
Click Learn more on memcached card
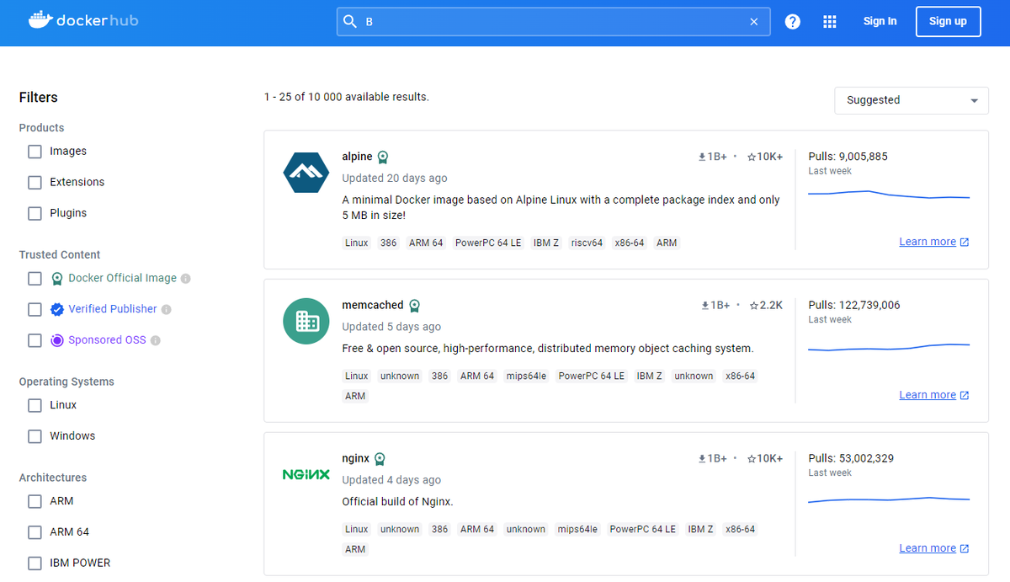tap(927, 396)
